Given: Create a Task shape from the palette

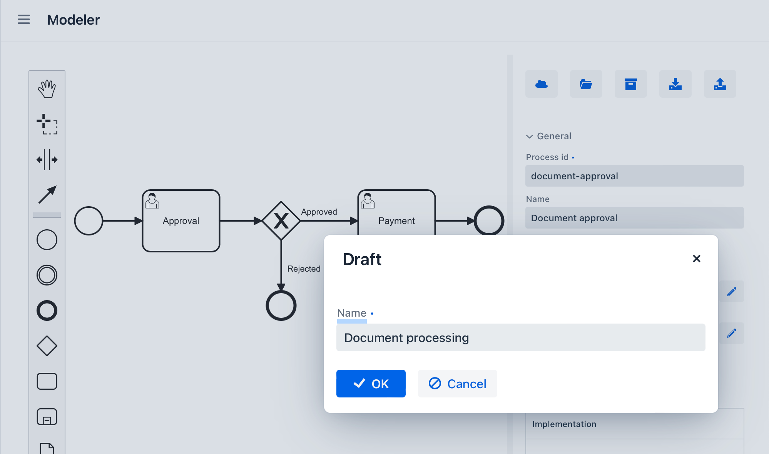Looking at the screenshot, I should [x=47, y=381].
